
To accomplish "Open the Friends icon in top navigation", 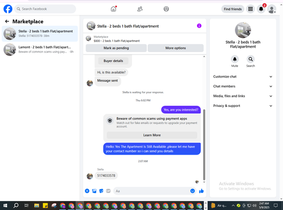I will (x=140, y=9).
